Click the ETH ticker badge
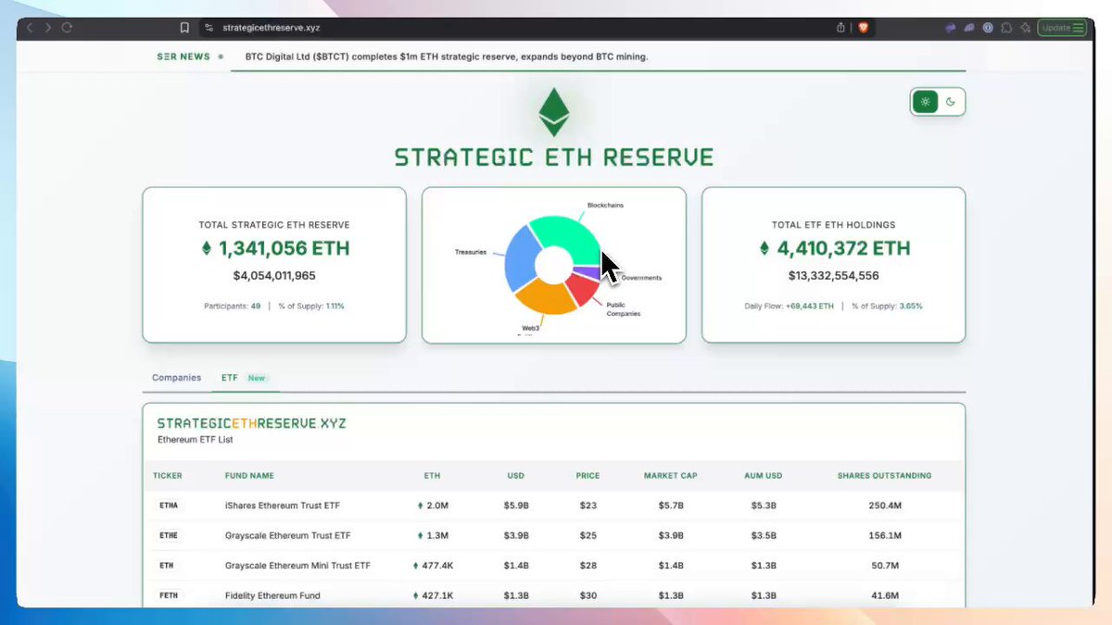This screenshot has width=1112, height=625. [167, 565]
